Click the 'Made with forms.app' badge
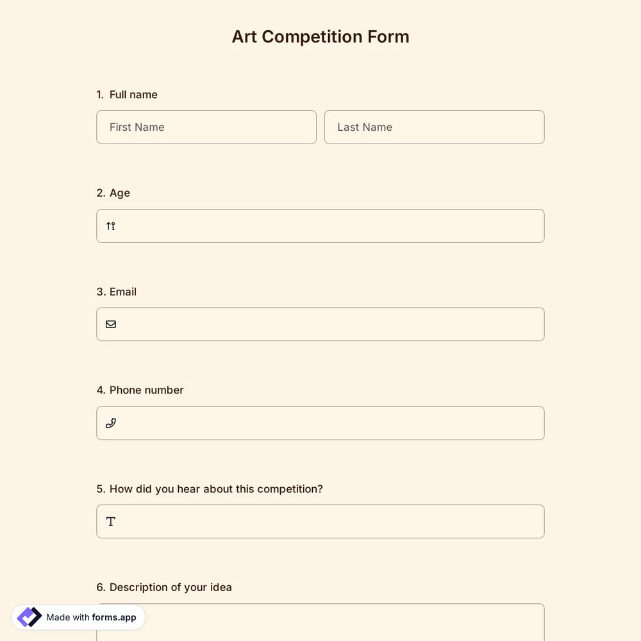Screen dimensions: 641x641 point(78,617)
